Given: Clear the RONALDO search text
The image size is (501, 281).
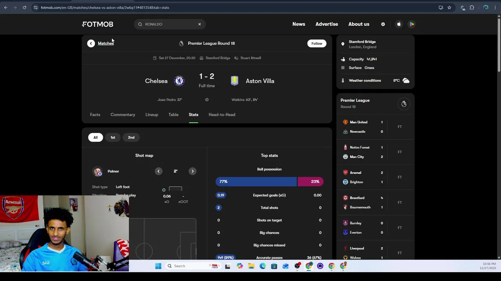Looking at the screenshot, I should click(199, 24).
